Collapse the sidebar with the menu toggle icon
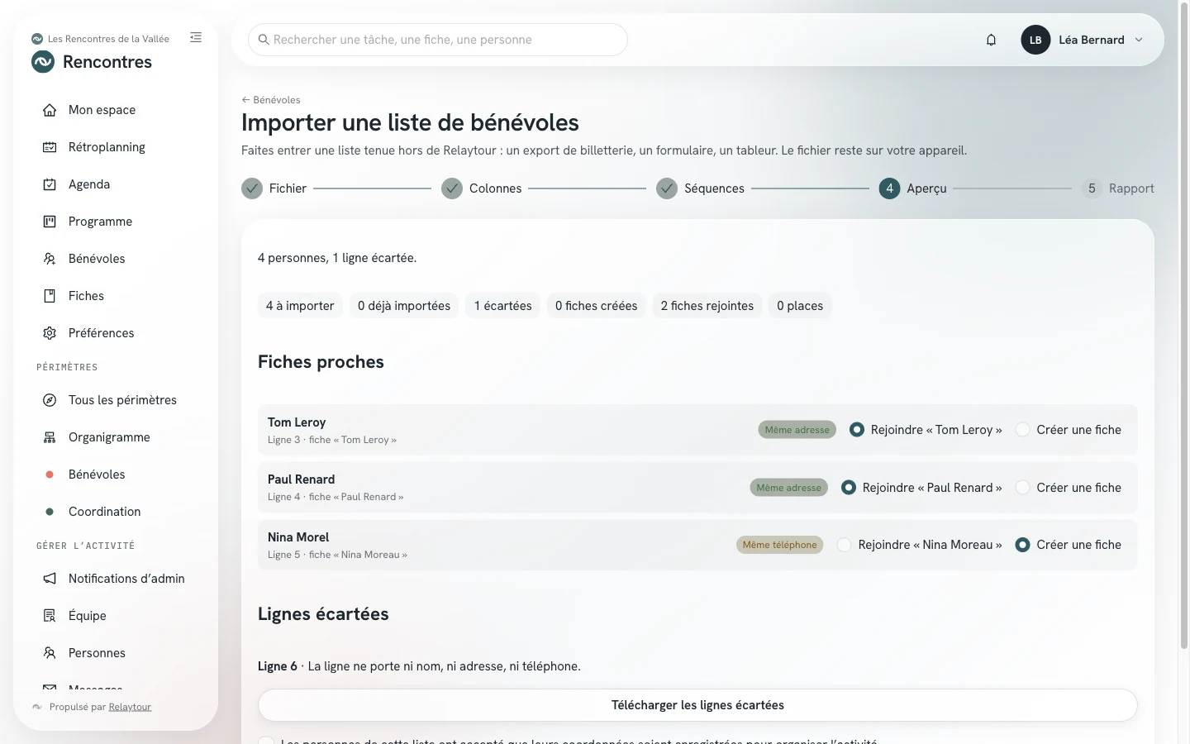 pos(196,37)
